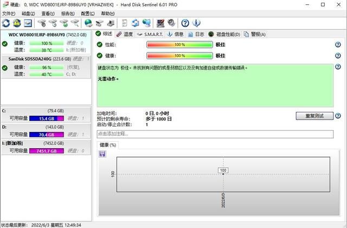Click the 重复测试 button

point(314,116)
